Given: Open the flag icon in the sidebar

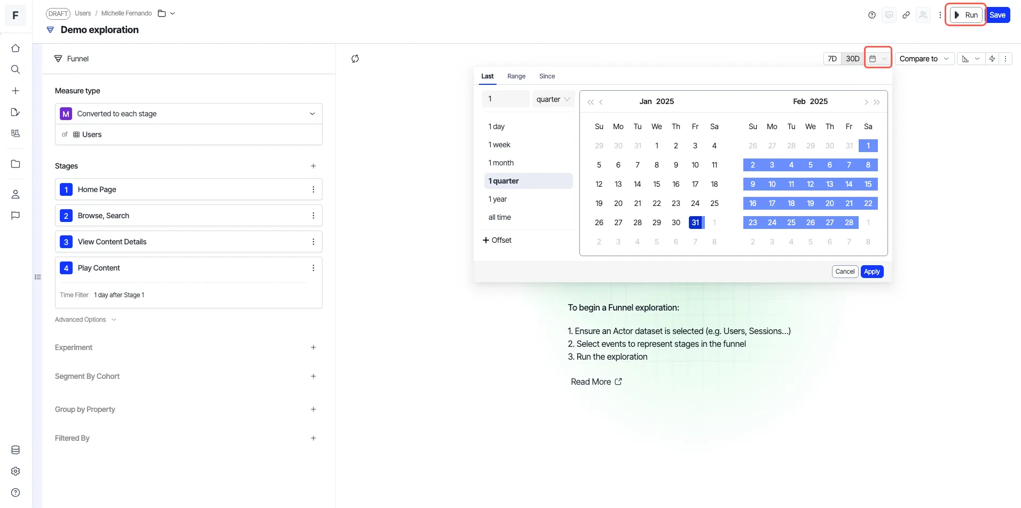Looking at the screenshot, I should 15,216.
